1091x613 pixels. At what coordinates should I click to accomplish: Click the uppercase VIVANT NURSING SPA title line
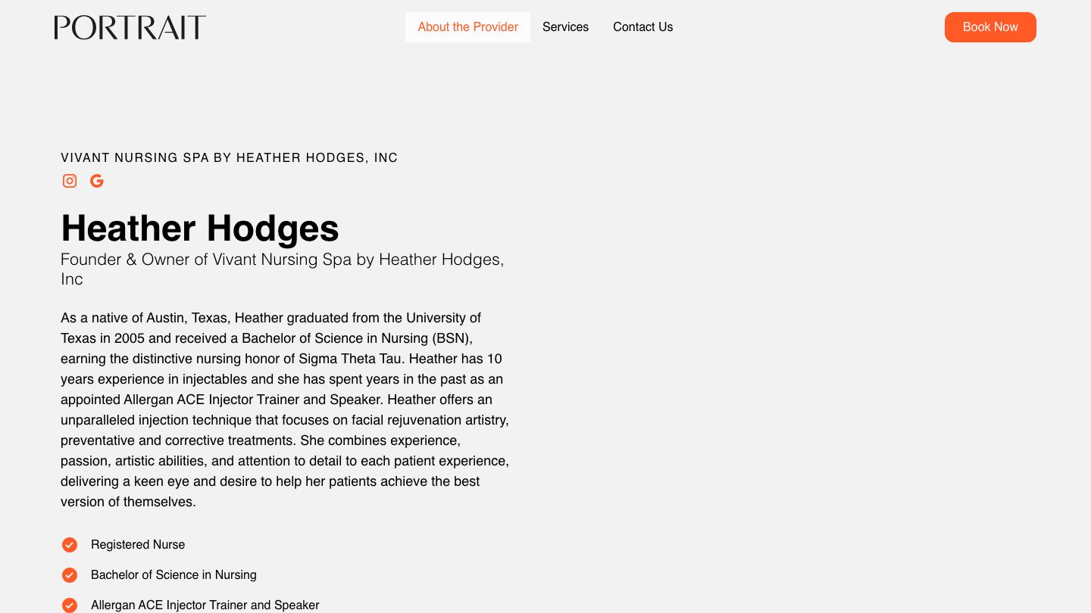coord(229,157)
